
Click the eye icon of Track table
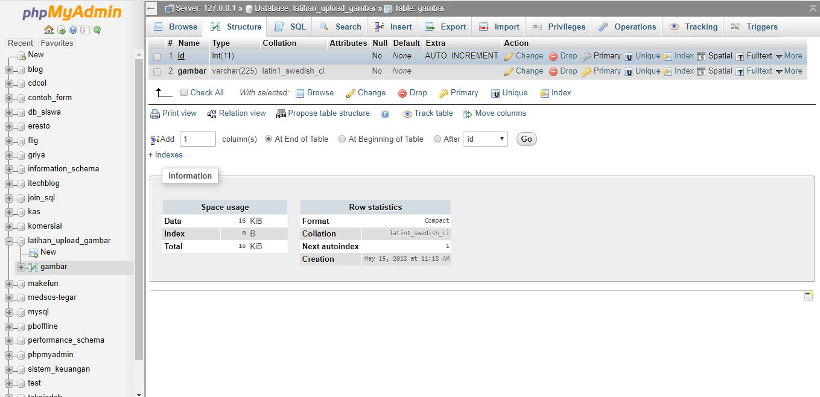pyautogui.click(x=407, y=113)
